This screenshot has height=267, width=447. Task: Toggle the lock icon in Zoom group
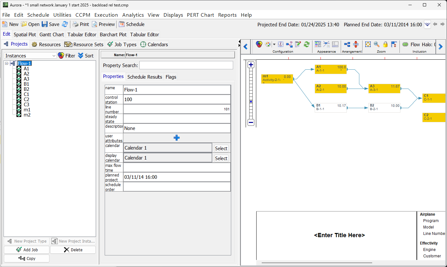tap(385, 44)
